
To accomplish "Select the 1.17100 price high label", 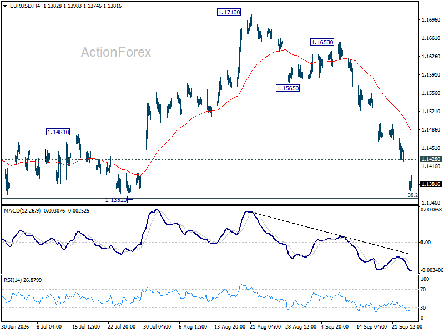I will pyautogui.click(x=229, y=12).
